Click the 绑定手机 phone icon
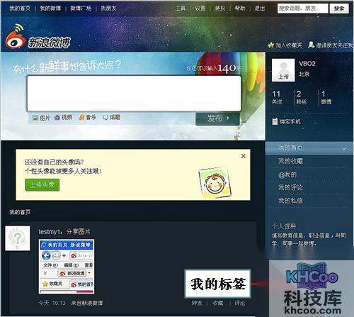This screenshot has width=354, height=317. click(x=275, y=121)
